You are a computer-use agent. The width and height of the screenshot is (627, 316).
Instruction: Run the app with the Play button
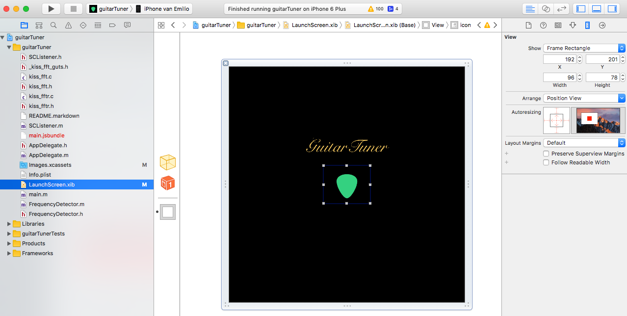tap(52, 9)
